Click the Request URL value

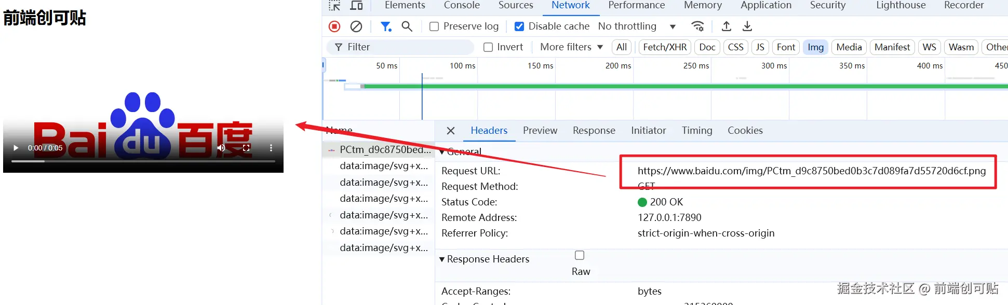(x=811, y=171)
